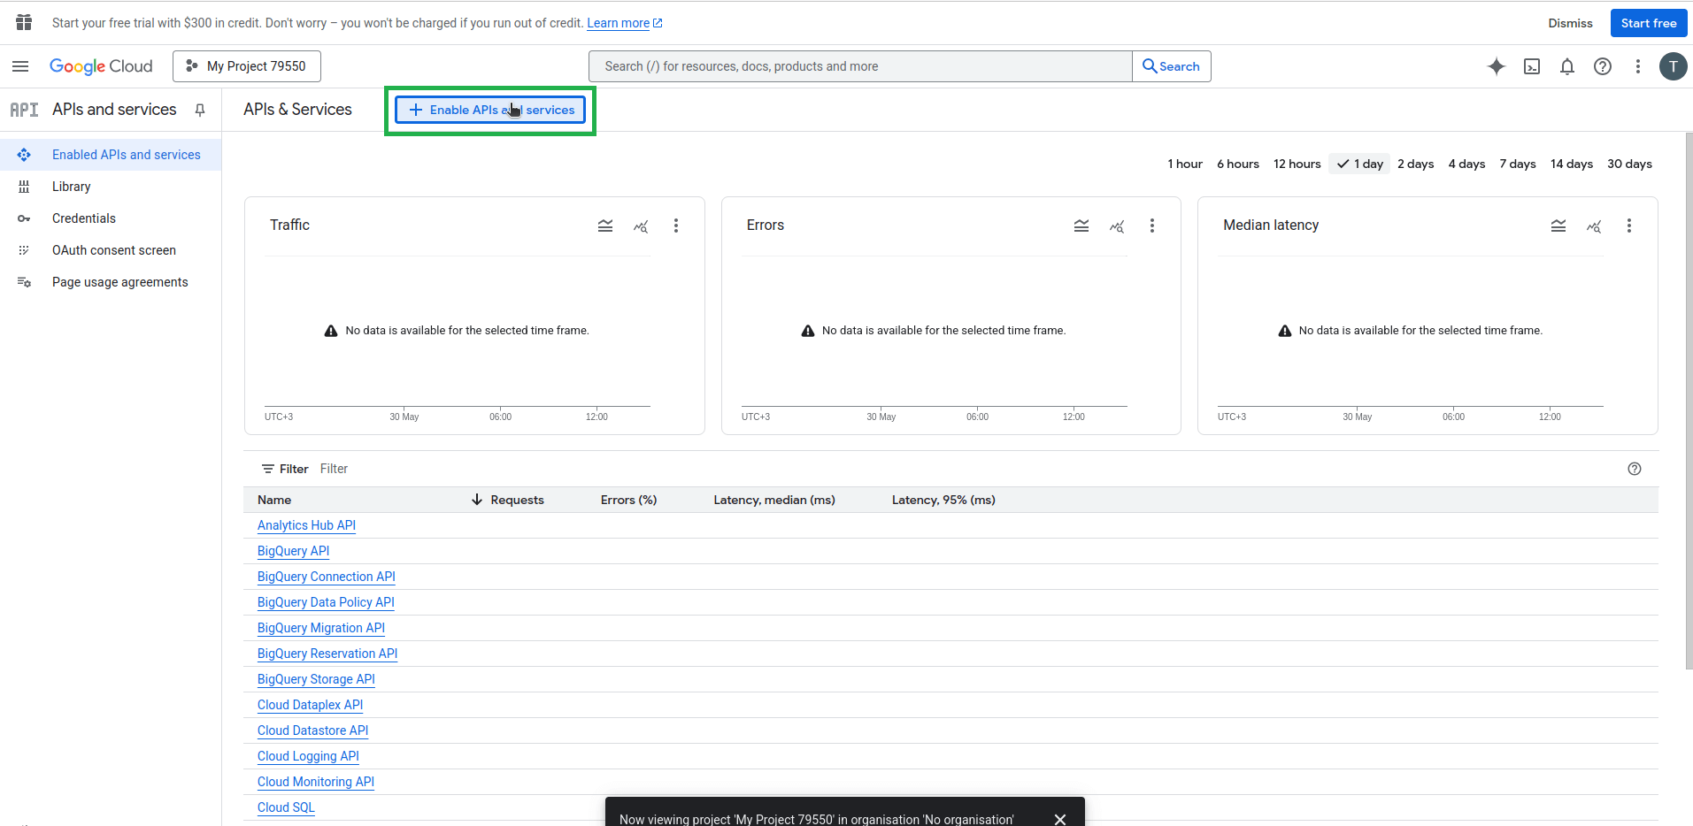Screen dimensions: 1693x826
Task: Choose the 30 days time range
Action: click(1629, 164)
